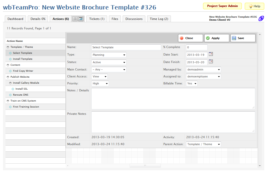Switch to list view icon
This screenshot has height=186, width=267.
click(75, 19)
